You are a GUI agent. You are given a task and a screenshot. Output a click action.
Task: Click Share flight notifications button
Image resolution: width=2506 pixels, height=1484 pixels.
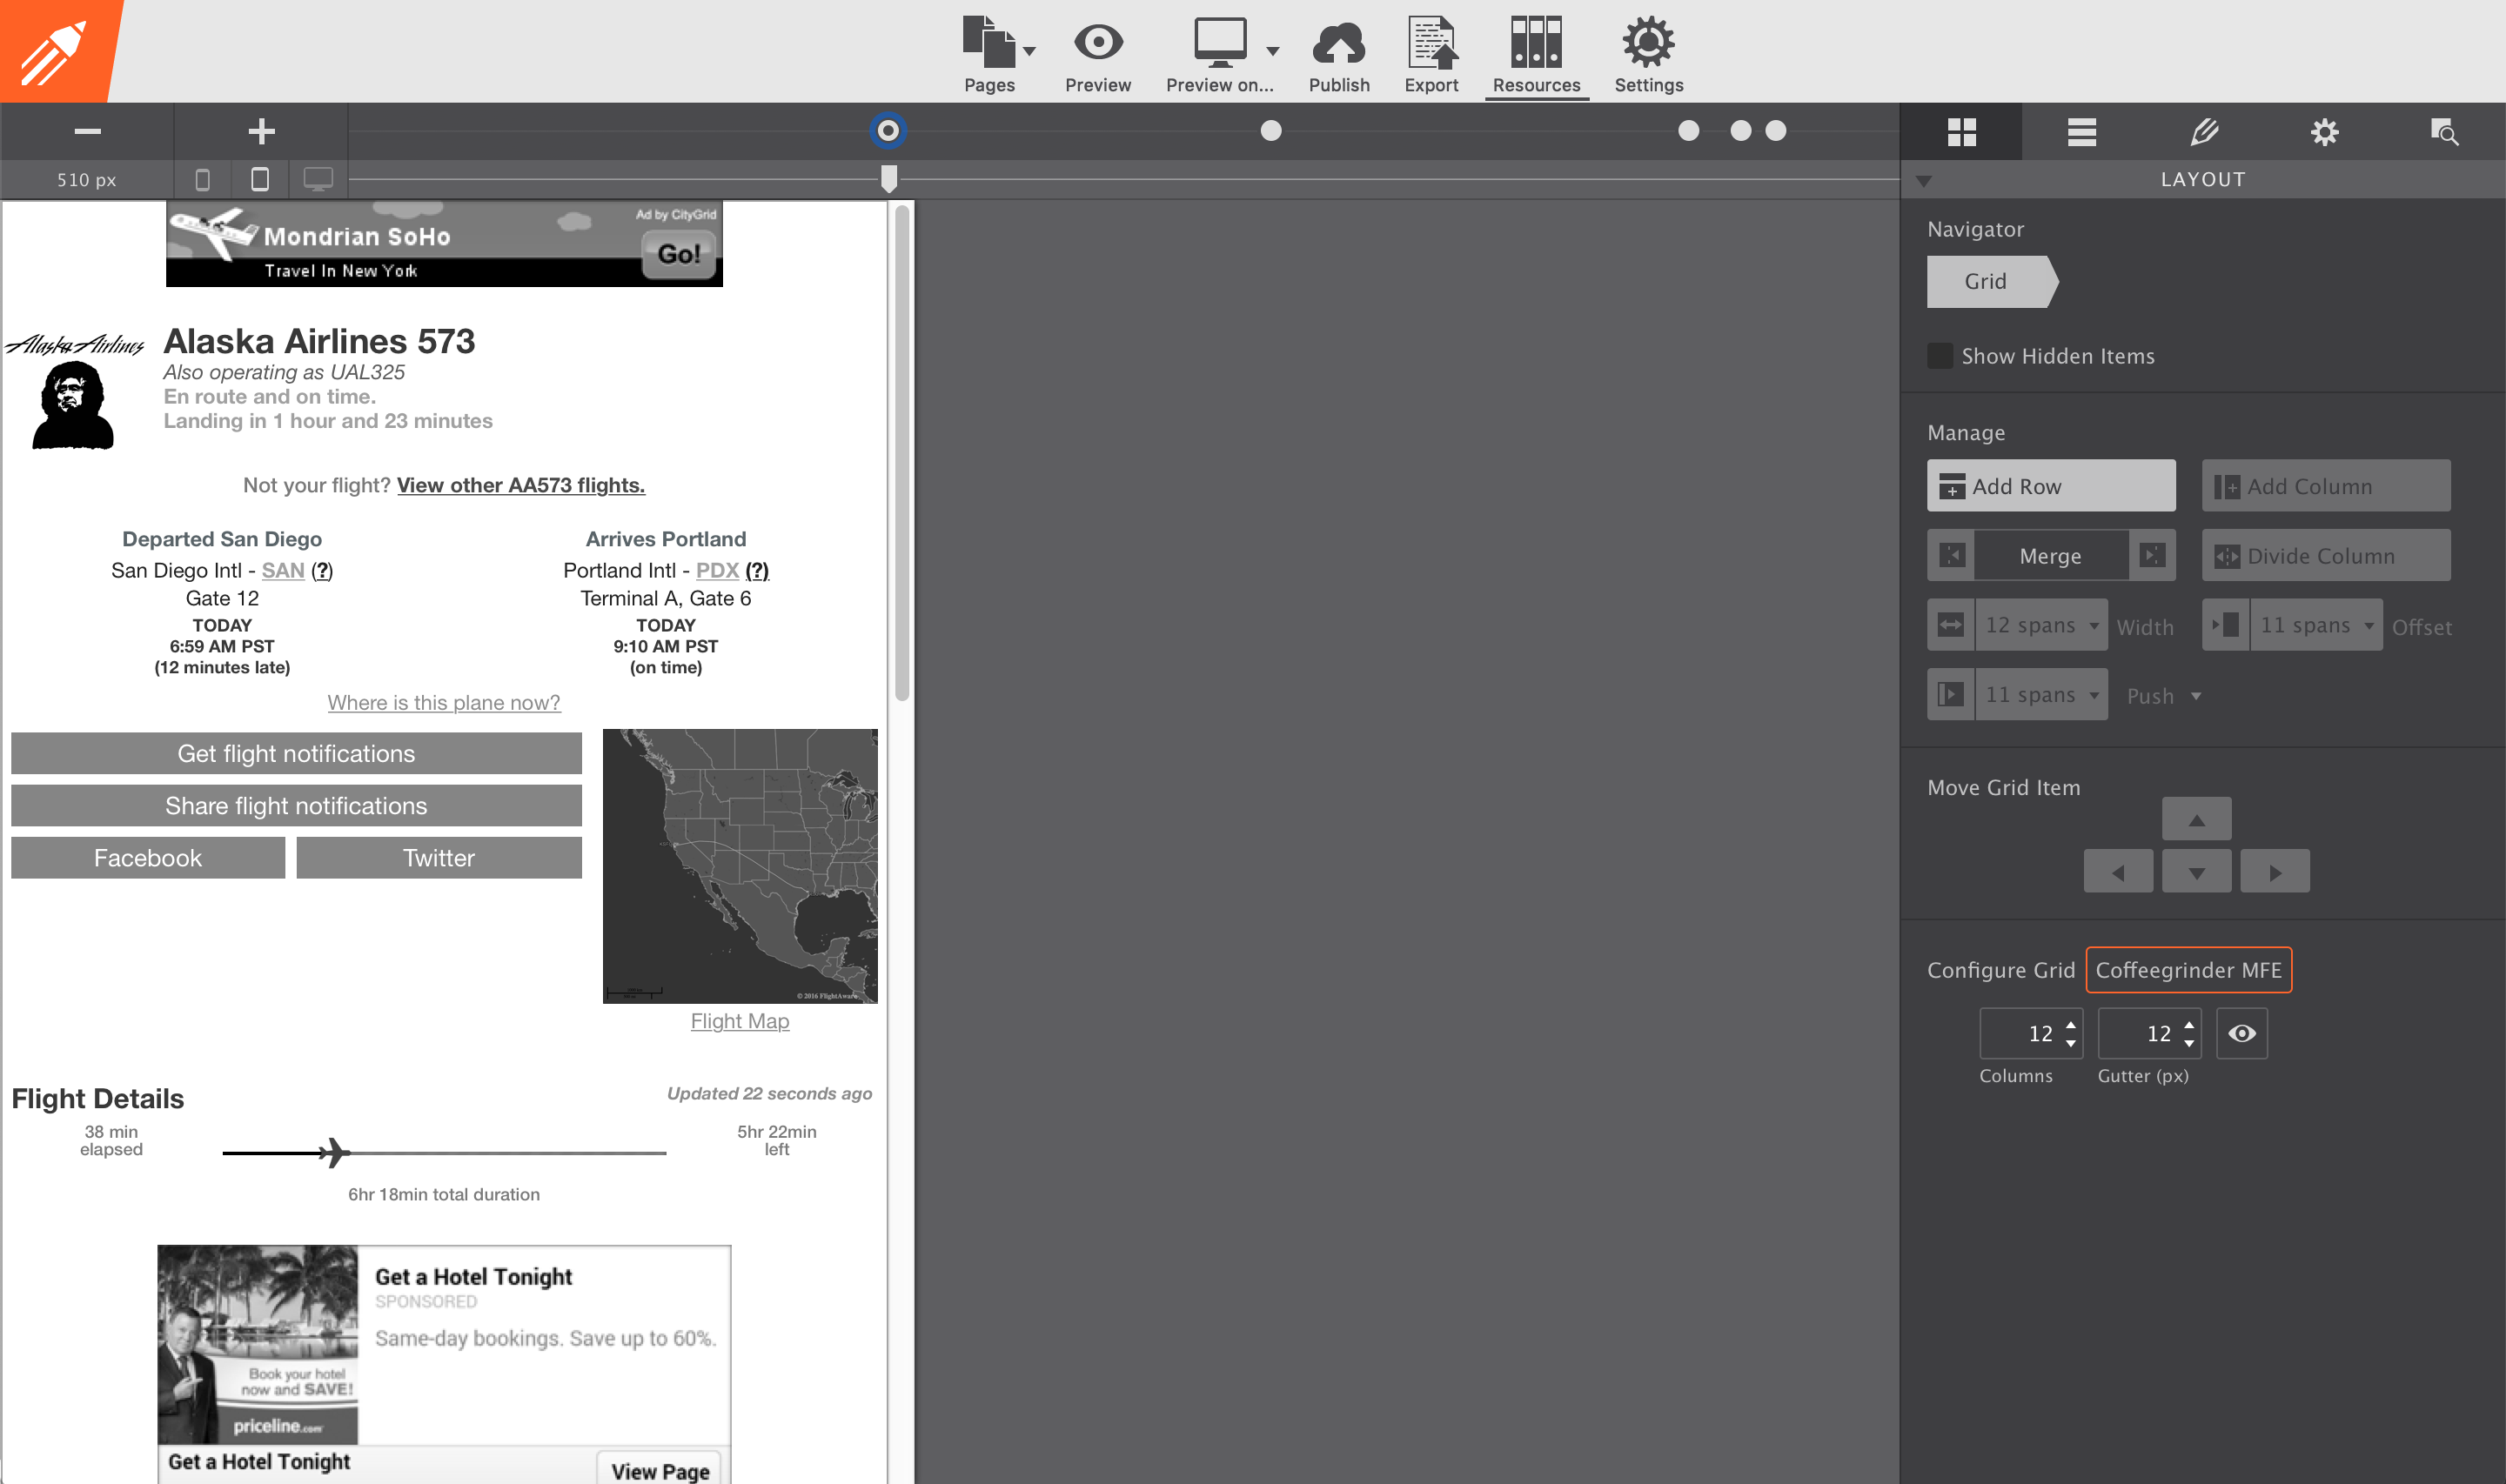tap(296, 805)
